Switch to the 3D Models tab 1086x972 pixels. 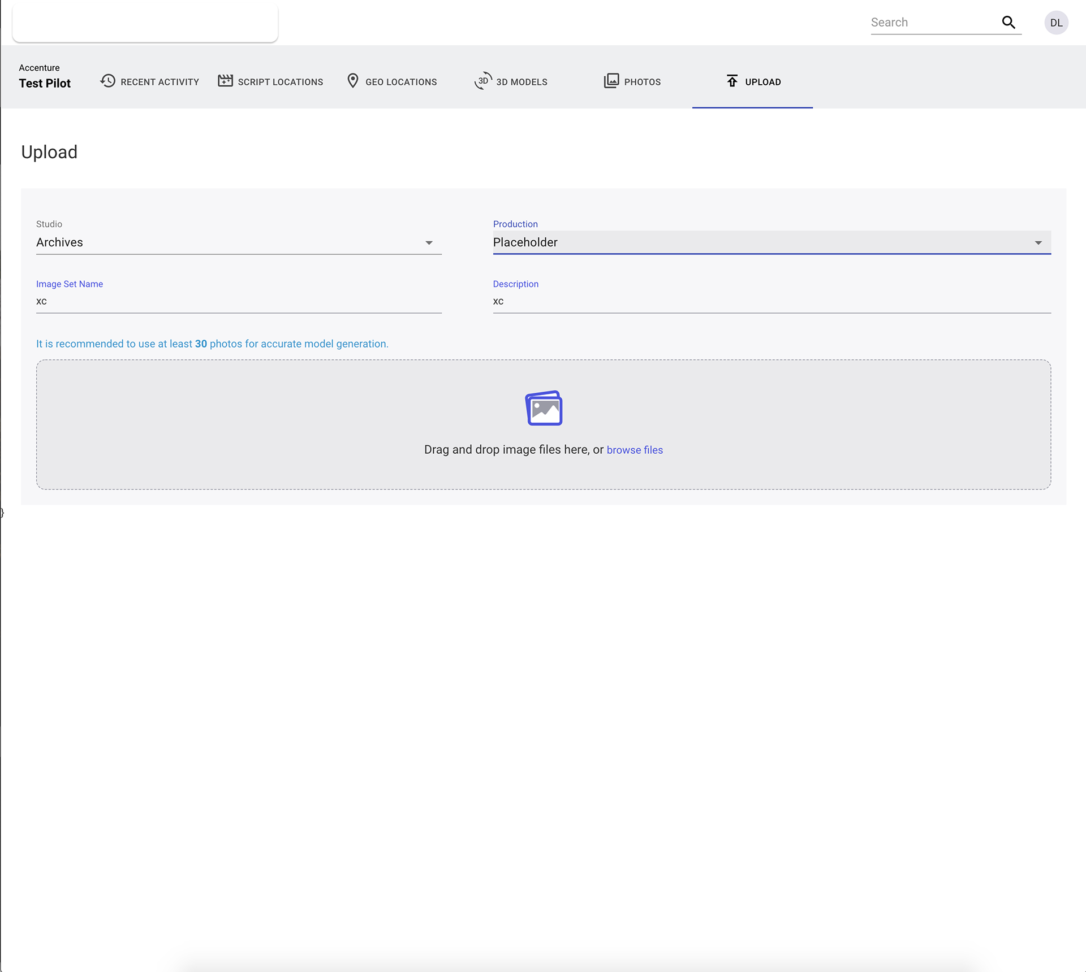click(x=522, y=82)
